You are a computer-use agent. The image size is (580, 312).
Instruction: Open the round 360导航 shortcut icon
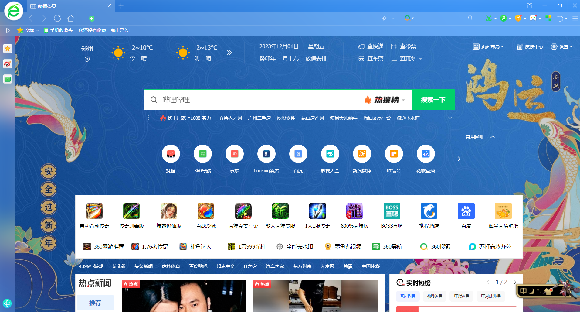click(x=203, y=154)
